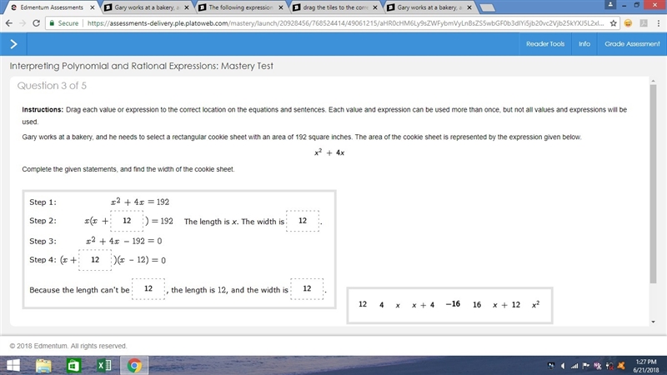Select the 12 tile in answer bank
Image resolution: width=667 pixels, height=375 pixels.
point(363,304)
